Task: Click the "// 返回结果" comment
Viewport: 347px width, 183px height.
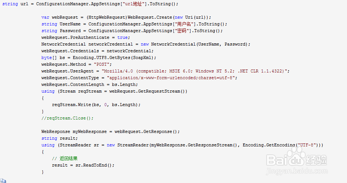Action: 65,158
